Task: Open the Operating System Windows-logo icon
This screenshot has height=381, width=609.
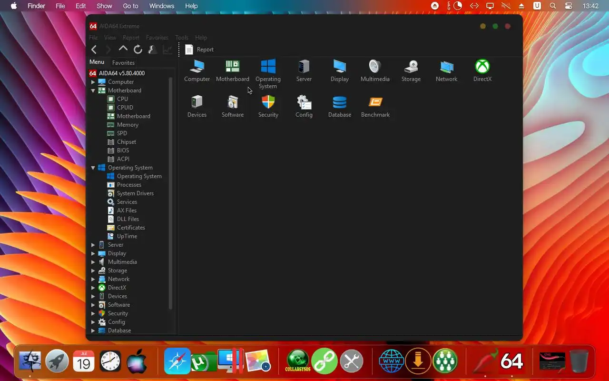Action: coord(268,67)
